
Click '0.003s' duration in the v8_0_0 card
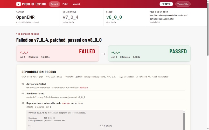(x=136, y=57)
